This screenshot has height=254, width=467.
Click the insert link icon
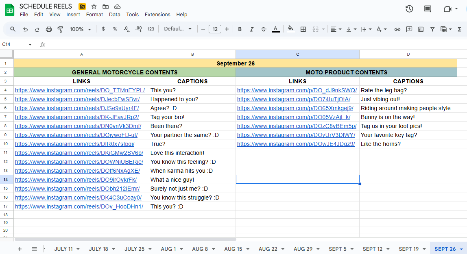coord(397,29)
